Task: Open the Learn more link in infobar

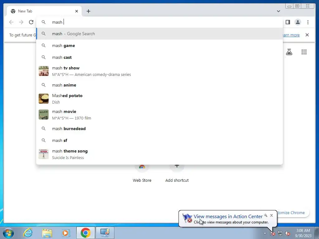Action: pos(291,35)
